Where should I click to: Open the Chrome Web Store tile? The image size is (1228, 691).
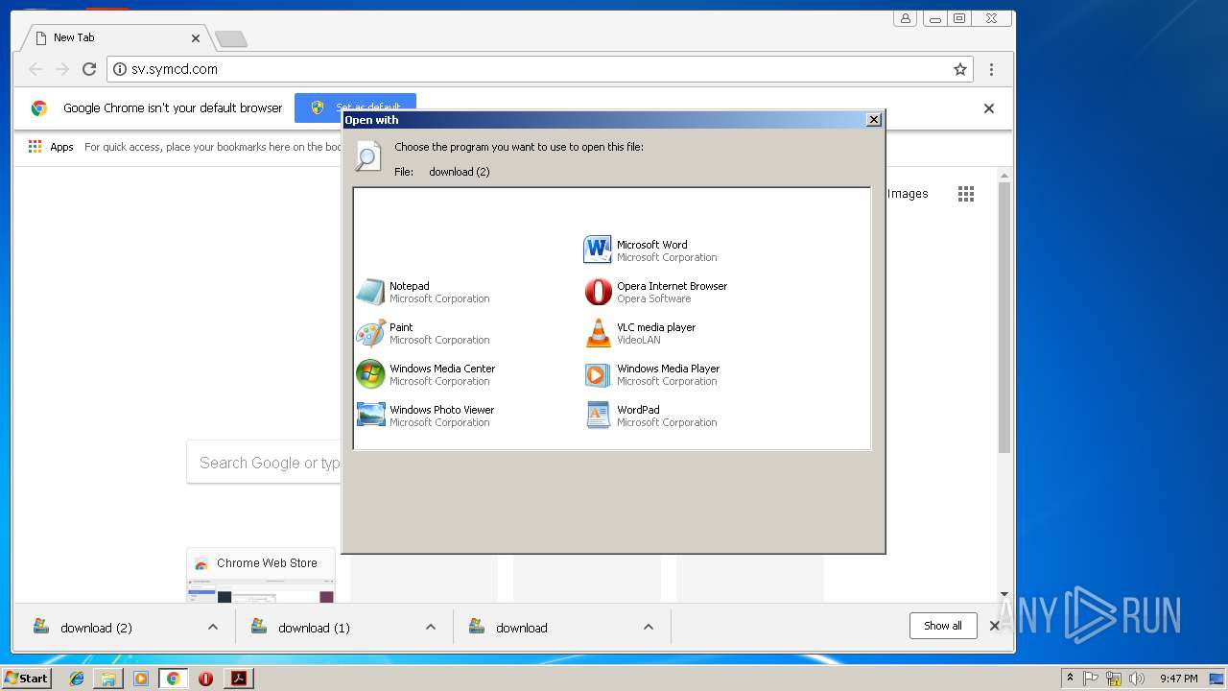[x=261, y=575]
